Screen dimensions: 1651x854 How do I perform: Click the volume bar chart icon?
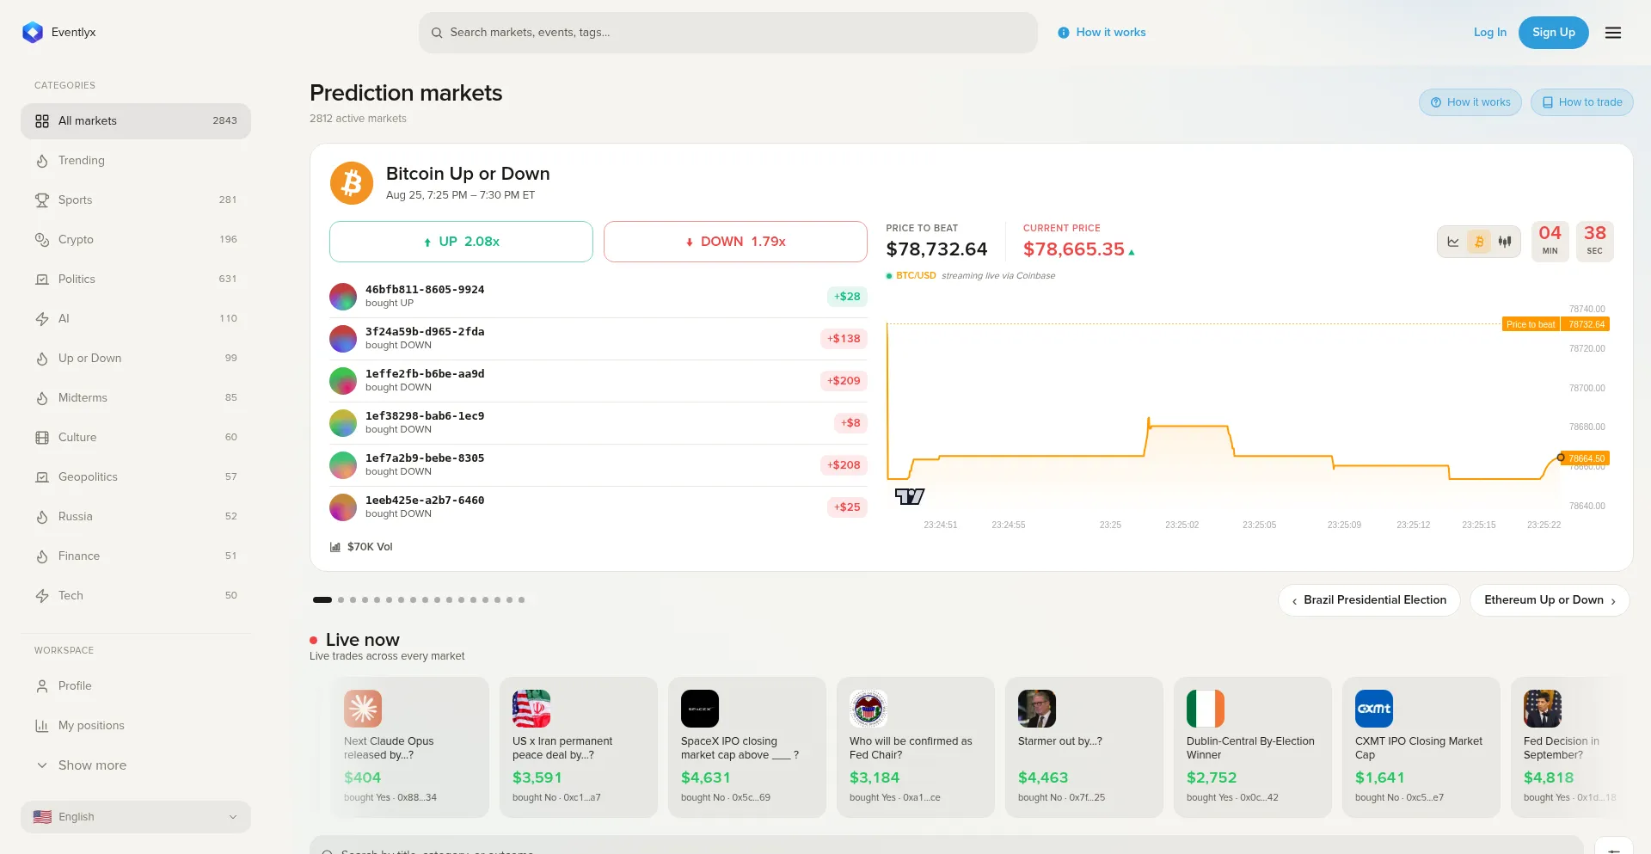pyautogui.click(x=335, y=547)
